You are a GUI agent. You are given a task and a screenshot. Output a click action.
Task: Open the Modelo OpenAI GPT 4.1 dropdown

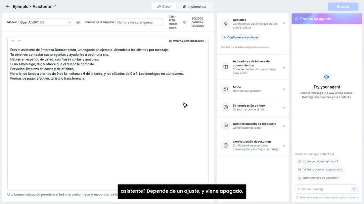pyautogui.click(x=46, y=22)
